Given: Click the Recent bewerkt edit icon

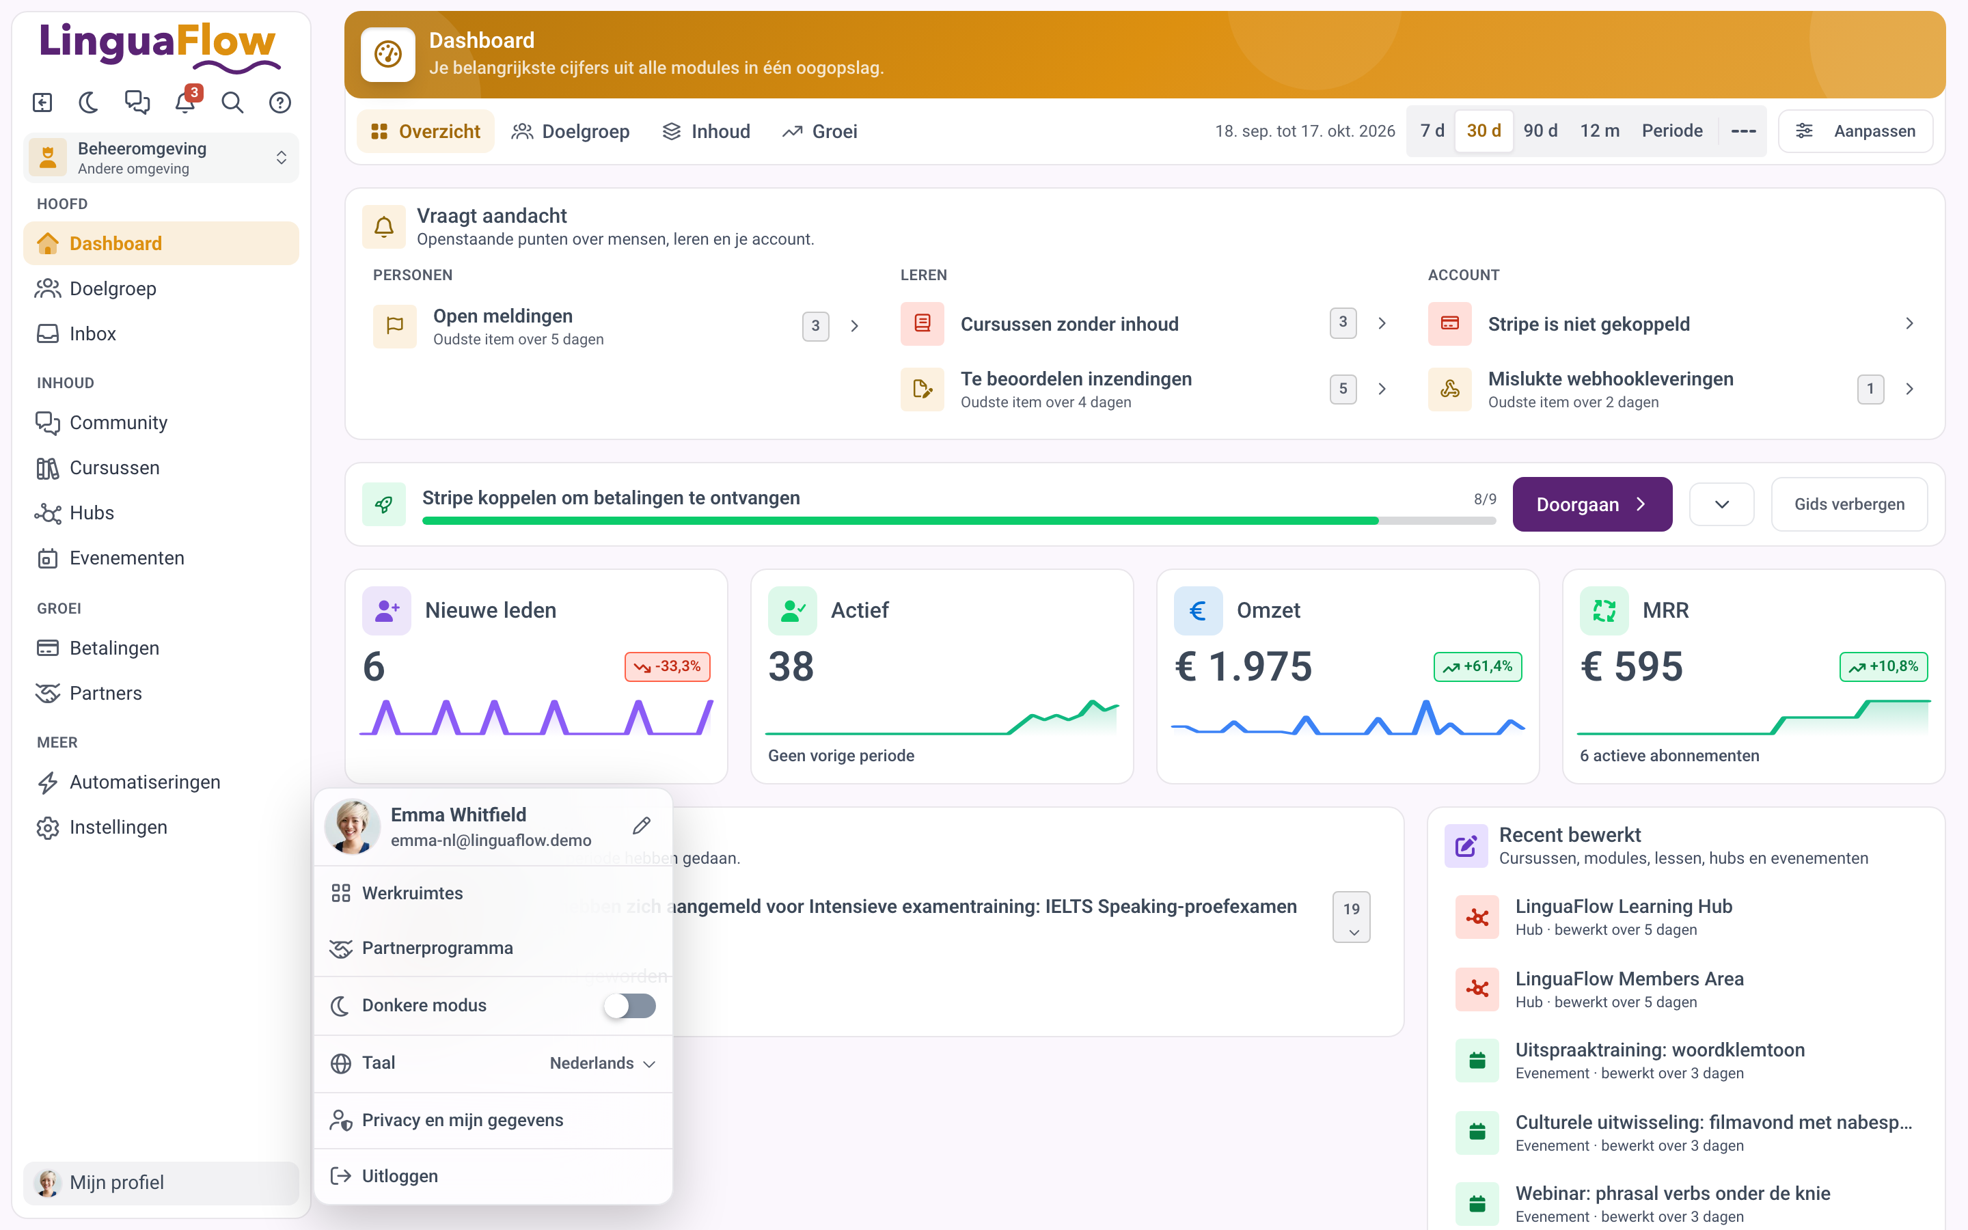Looking at the screenshot, I should pyautogui.click(x=1466, y=846).
